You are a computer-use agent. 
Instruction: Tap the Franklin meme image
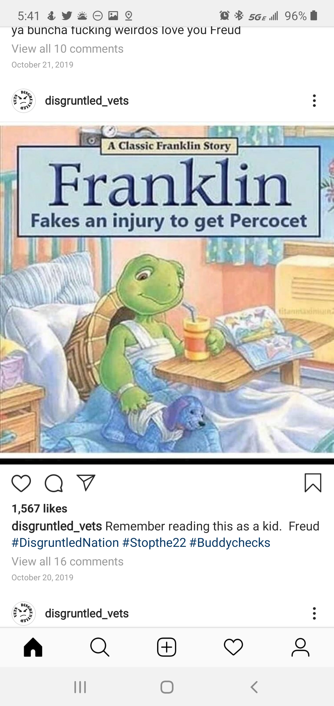[x=167, y=290]
